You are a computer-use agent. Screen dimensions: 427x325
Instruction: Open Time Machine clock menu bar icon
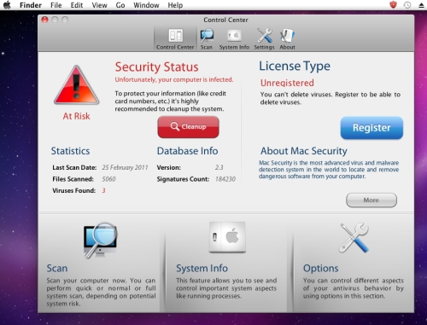pos(407,5)
